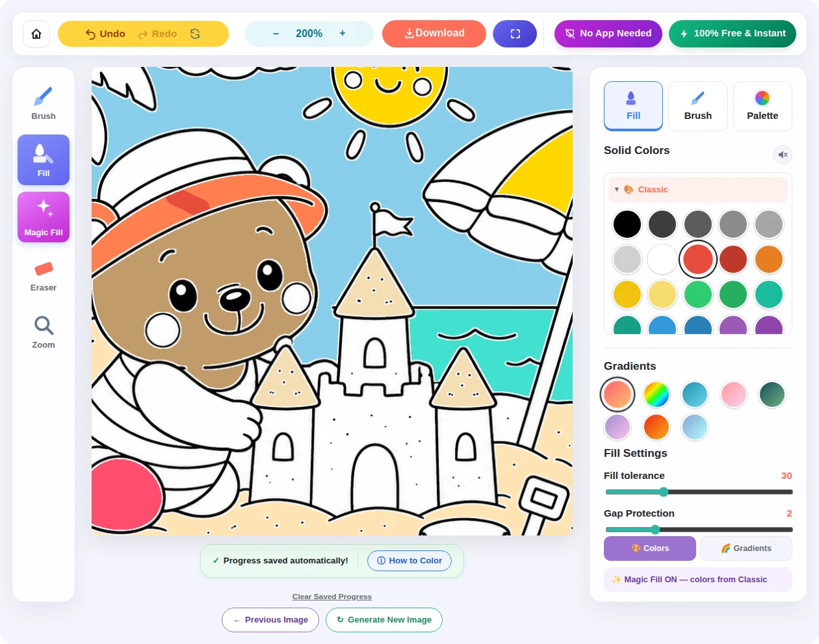The image size is (819, 644).
Task: Pick the golden yellow color swatch
Action: pyautogui.click(x=627, y=294)
